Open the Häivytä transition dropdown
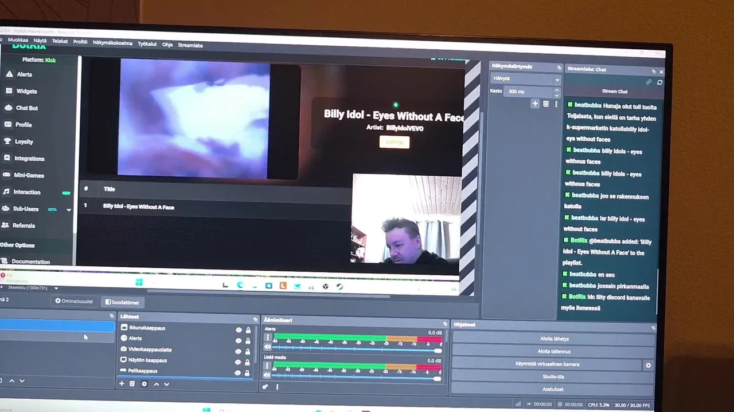This screenshot has width=734, height=412. click(x=525, y=79)
